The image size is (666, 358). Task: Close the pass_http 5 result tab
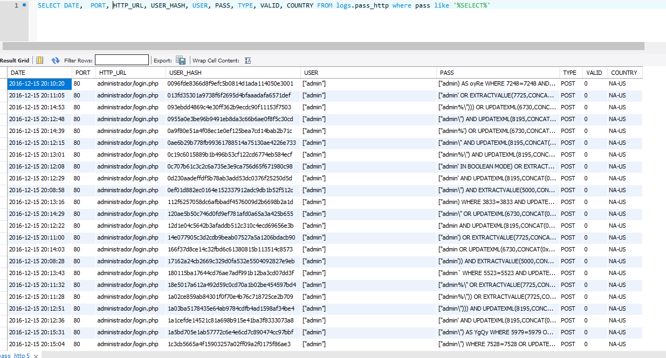tap(36, 355)
